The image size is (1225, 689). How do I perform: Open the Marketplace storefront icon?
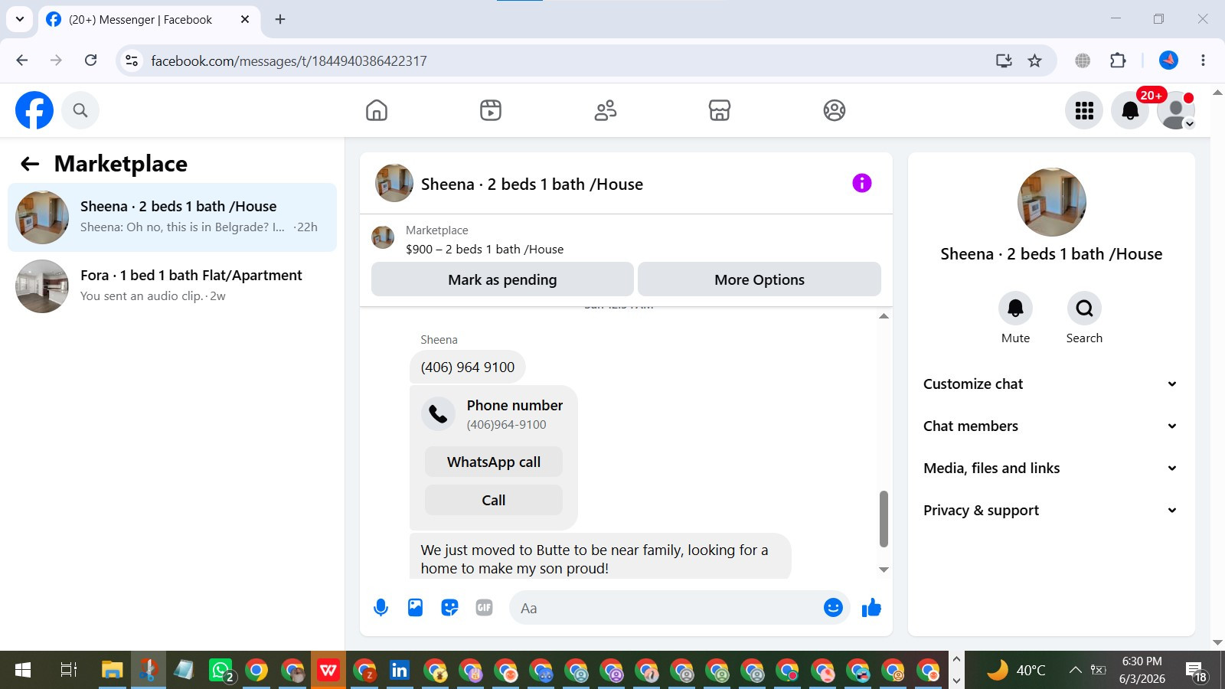tap(720, 110)
